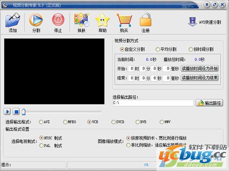Choose VCD output format
The height and width of the screenshot is (171, 229).
(x=93, y=122)
